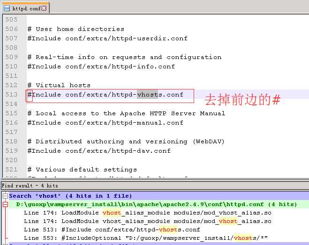Click line number 519 in the margin
Viewport: 309px width, 245px height.
coord(11,151)
